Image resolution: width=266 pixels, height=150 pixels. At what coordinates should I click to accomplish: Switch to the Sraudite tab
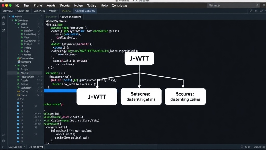tap(23, 11)
